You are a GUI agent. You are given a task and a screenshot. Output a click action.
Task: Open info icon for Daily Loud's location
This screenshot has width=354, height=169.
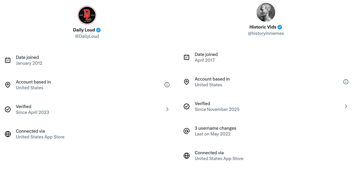coord(167,85)
